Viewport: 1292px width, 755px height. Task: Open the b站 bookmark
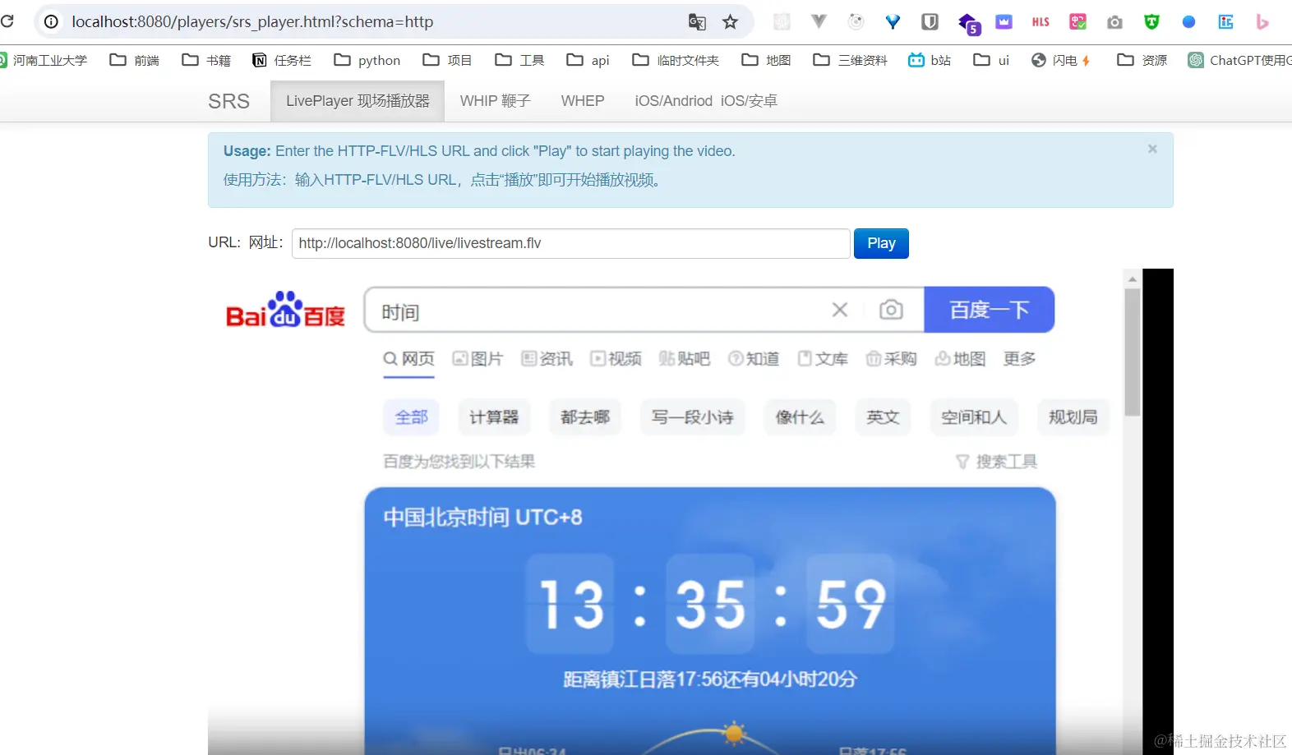930,60
